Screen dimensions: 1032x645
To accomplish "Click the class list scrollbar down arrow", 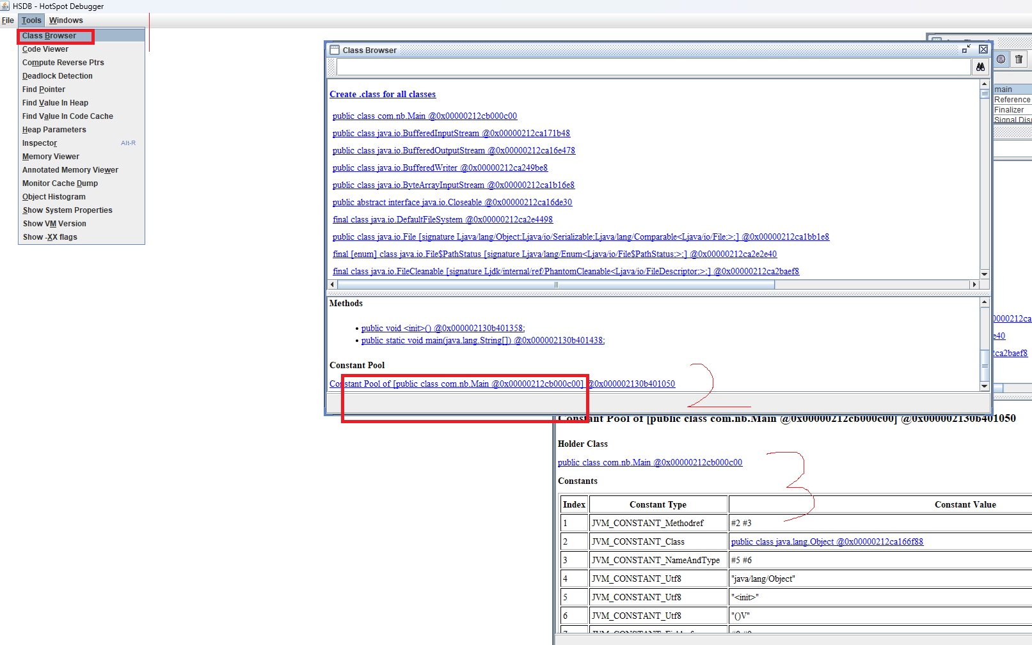I will (985, 274).
